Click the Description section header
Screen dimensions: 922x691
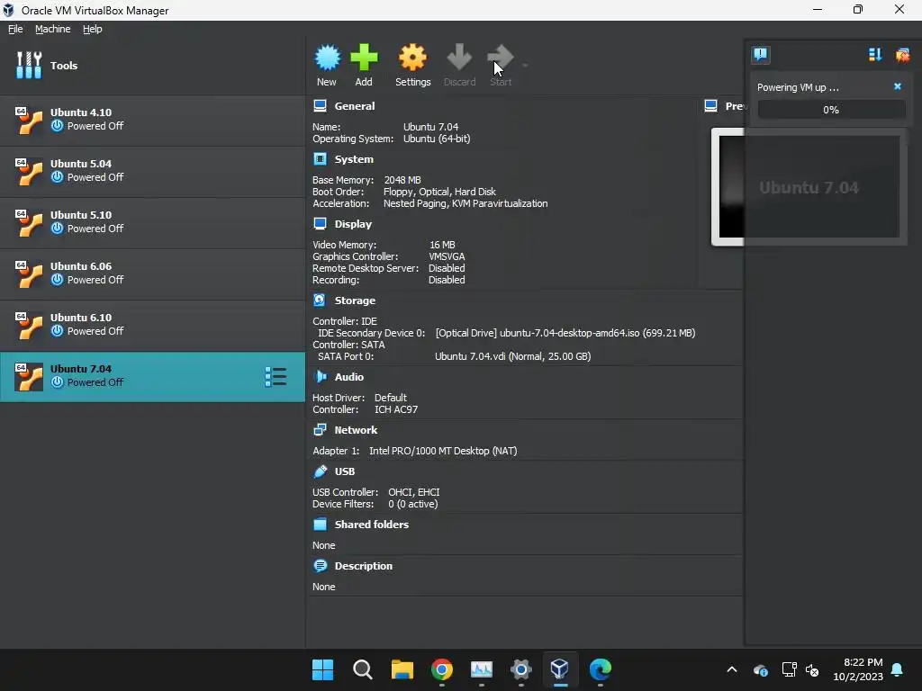pyautogui.click(x=364, y=566)
